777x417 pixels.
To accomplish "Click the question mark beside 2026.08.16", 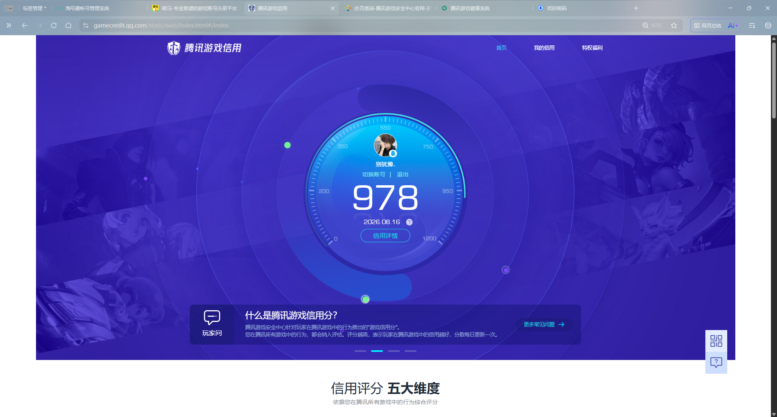I will click(x=409, y=222).
